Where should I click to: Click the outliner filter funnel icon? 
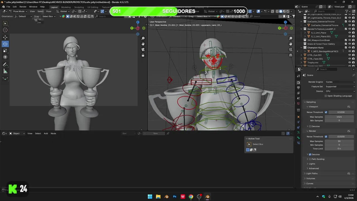click(347, 11)
